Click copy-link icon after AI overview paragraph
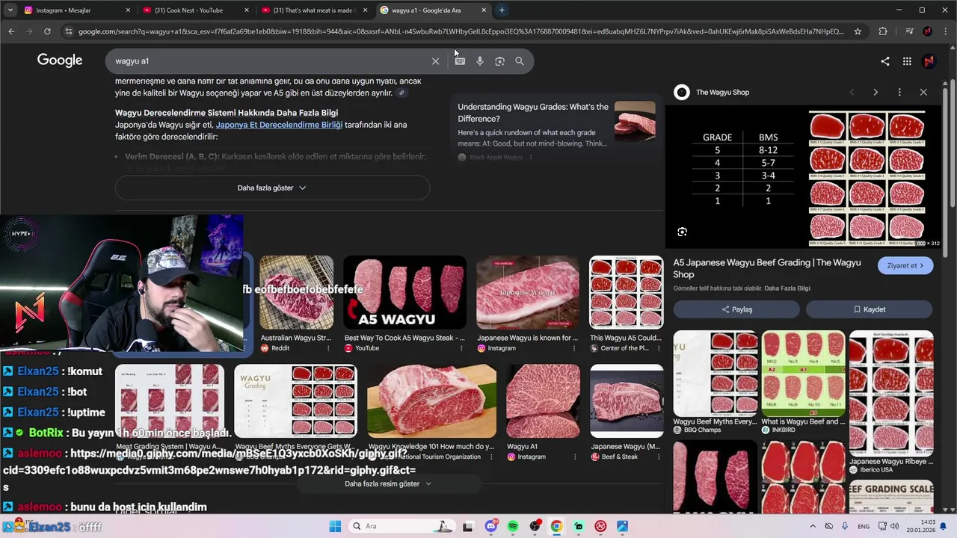The image size is (957, 538). click(401, 93)
